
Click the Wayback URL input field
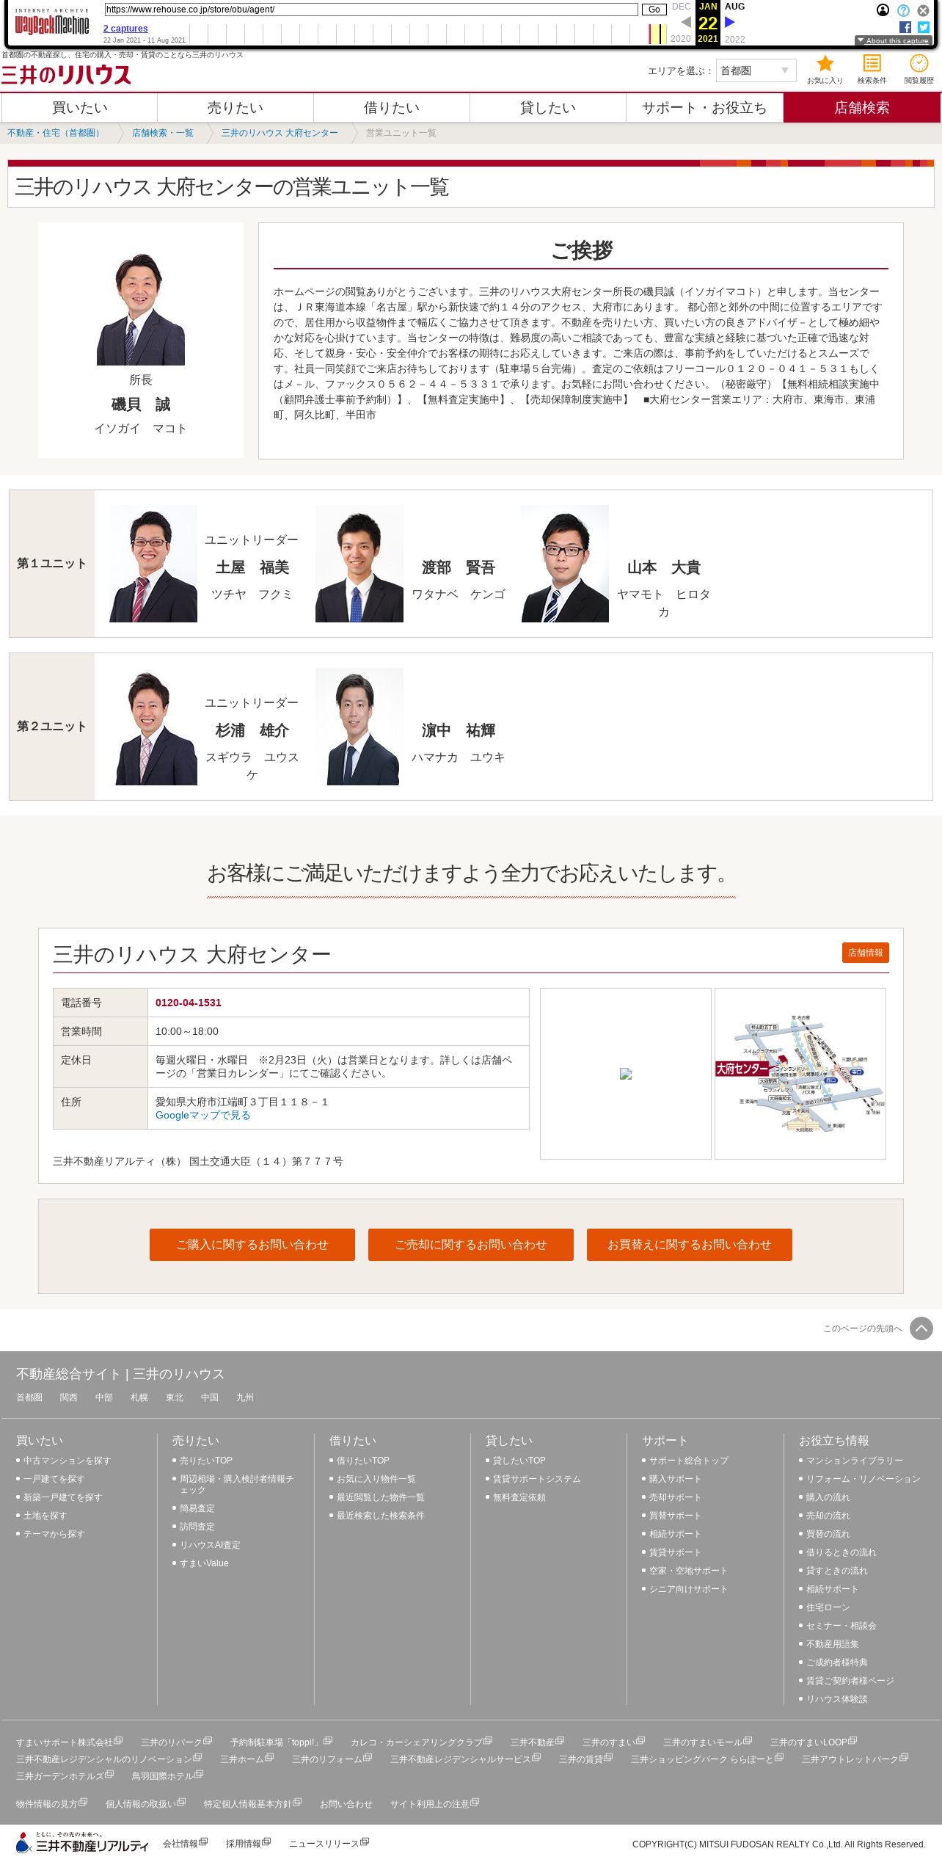[x=371, y=10]
